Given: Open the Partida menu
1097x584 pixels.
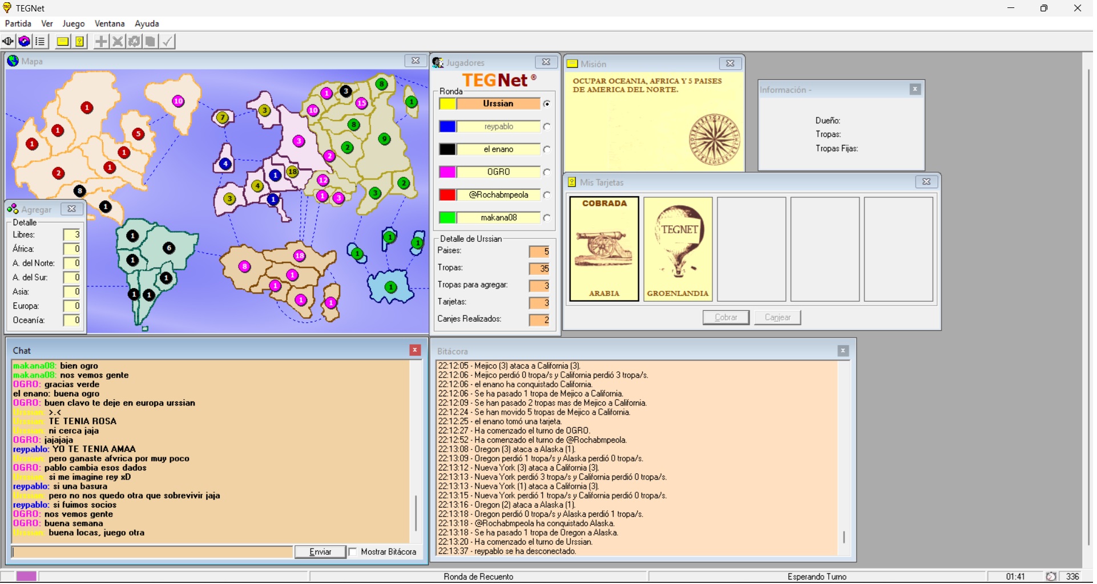Looking at the screenshot, I should [x=18, y=23].
